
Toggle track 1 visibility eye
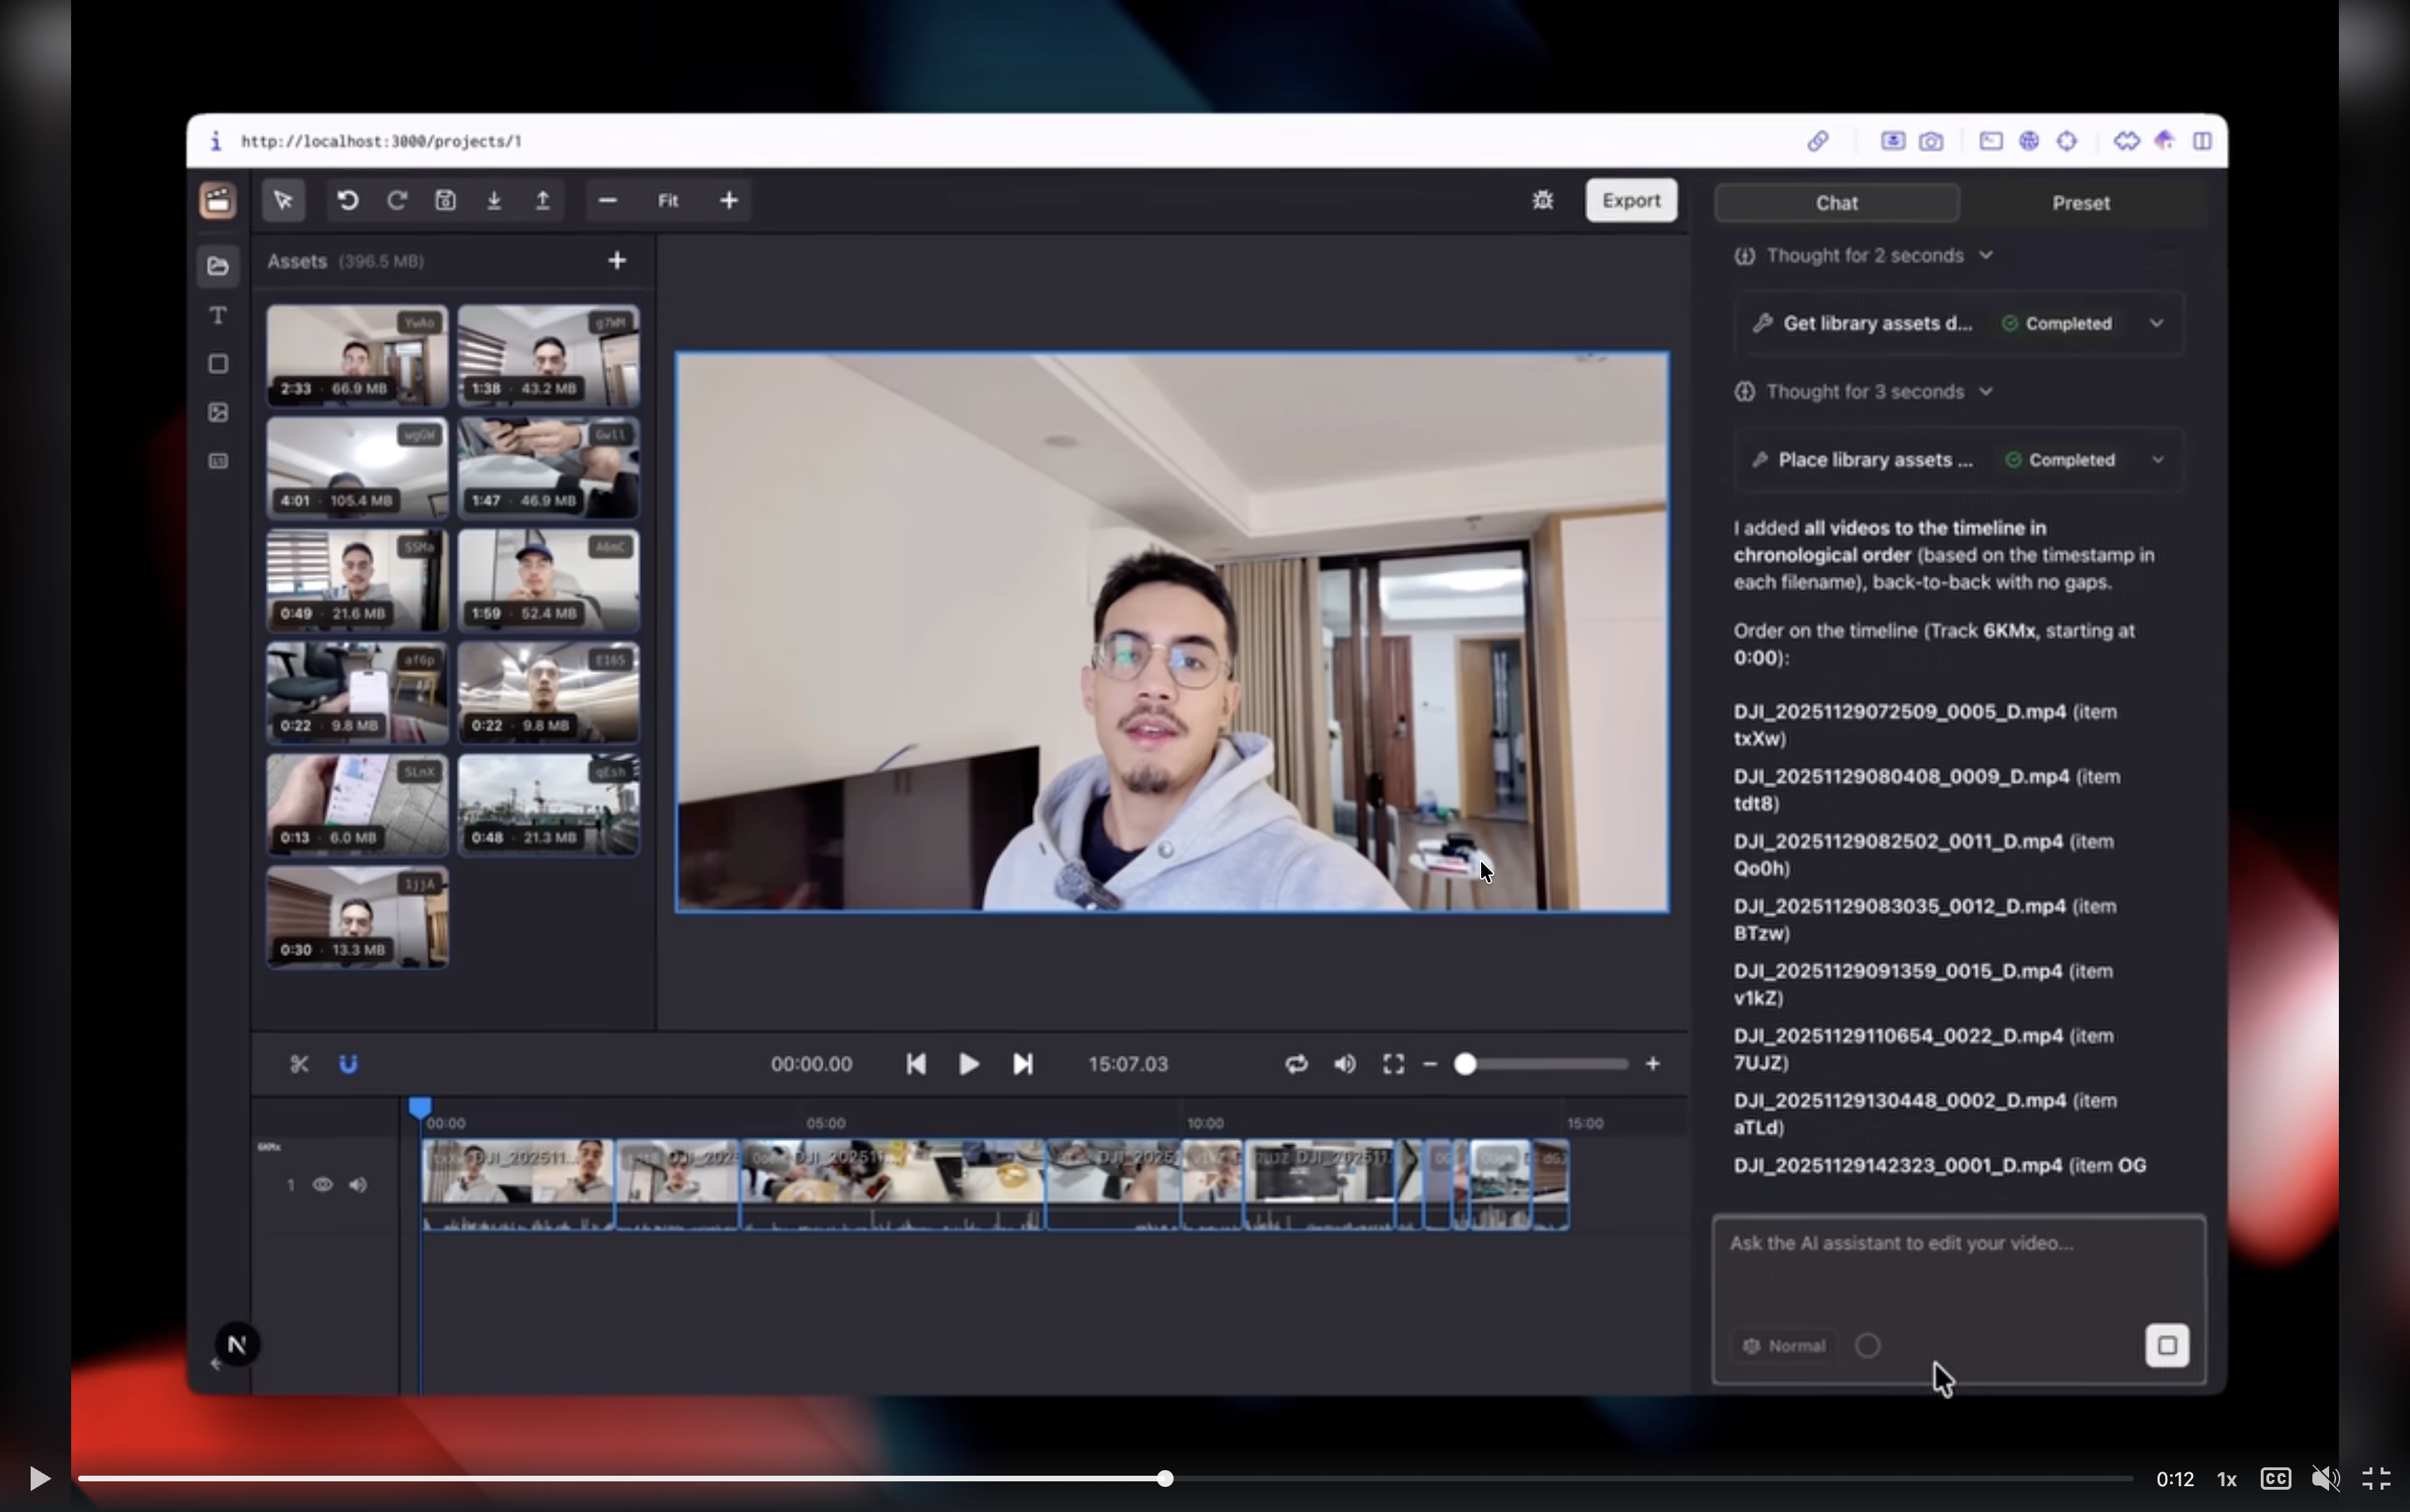[322, 1185]
